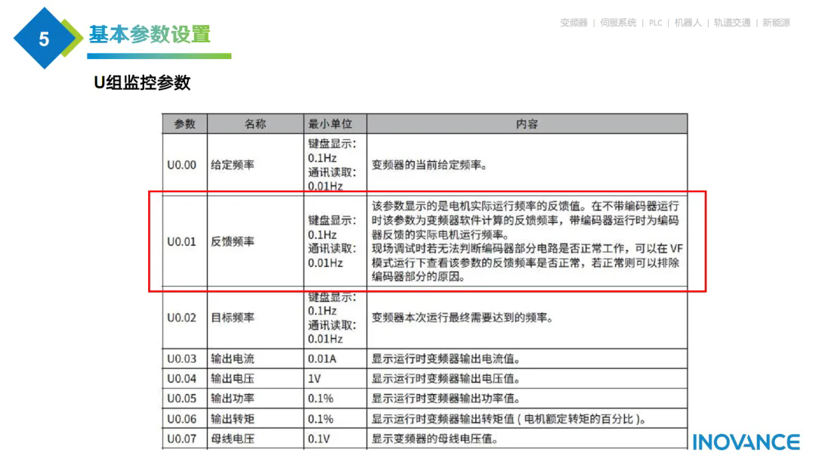Click the U组监控参数 subtitle

point(142,83)
